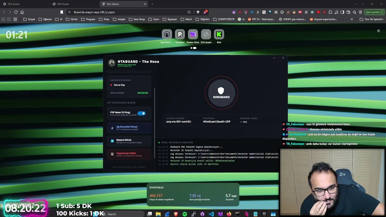Open the Sosyal bookmarks folder
The width and height of the screenshot is (386, 217).
point(29,19)
